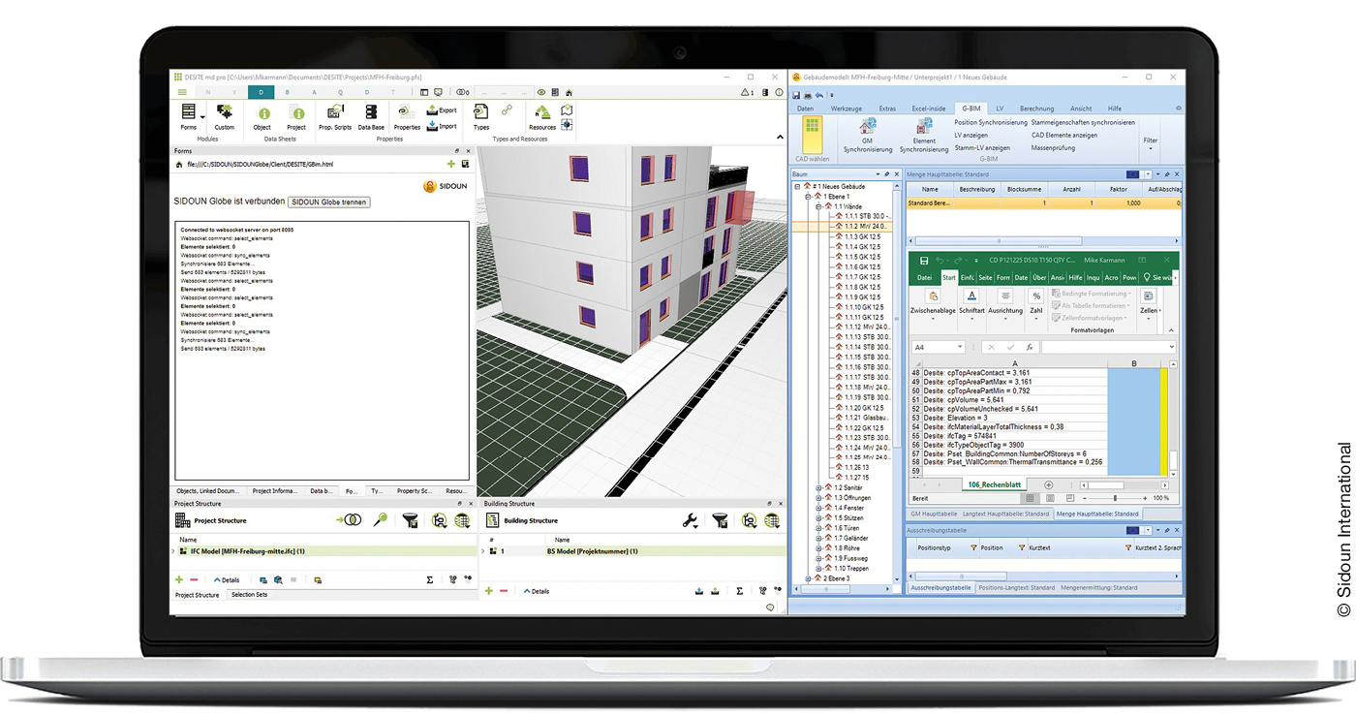Open the Object properties tool
Image resolution: width=1356 pixels, height=717 pixels.
262,113
